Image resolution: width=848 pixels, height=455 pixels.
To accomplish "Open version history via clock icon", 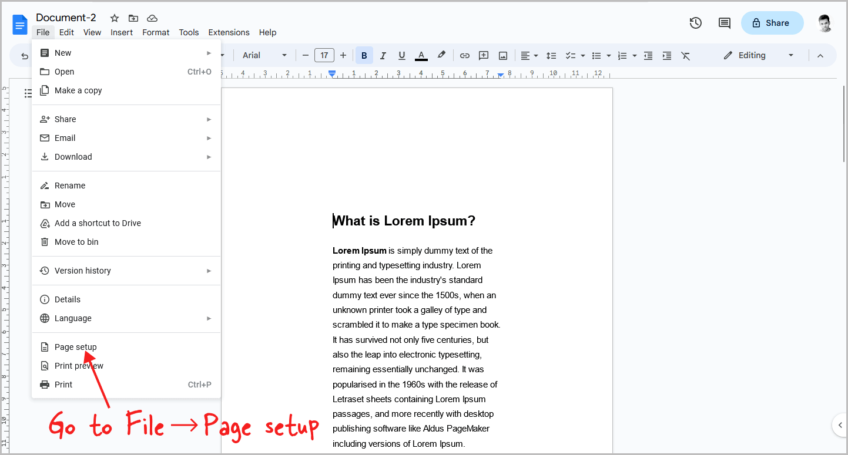I will [x=695, y=23].
